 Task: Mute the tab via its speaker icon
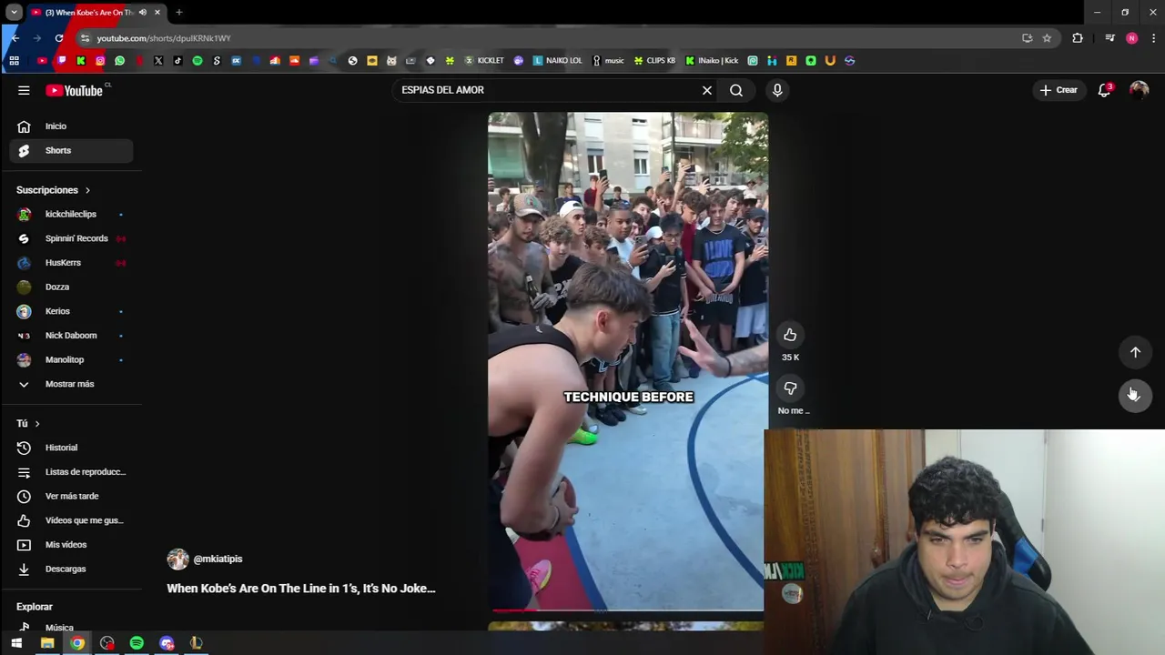coord(143,13)
